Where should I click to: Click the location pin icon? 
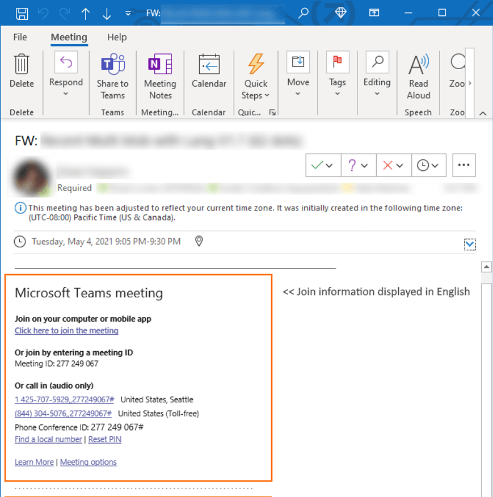click(199, 241)
